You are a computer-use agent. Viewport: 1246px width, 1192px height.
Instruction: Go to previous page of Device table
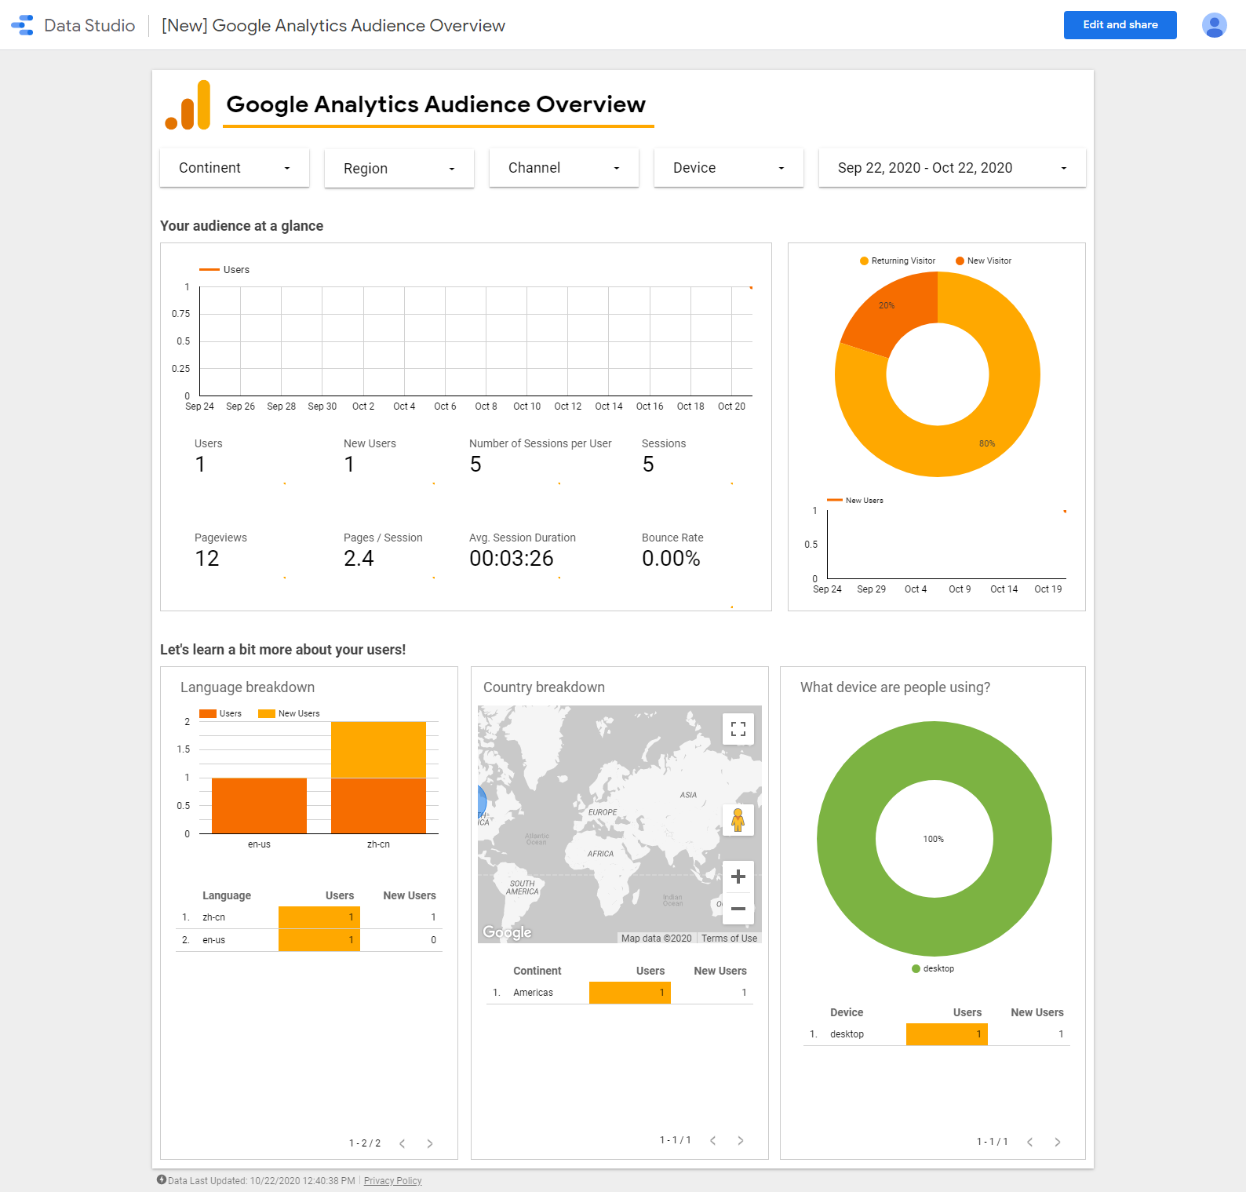coord(1030,1142)
